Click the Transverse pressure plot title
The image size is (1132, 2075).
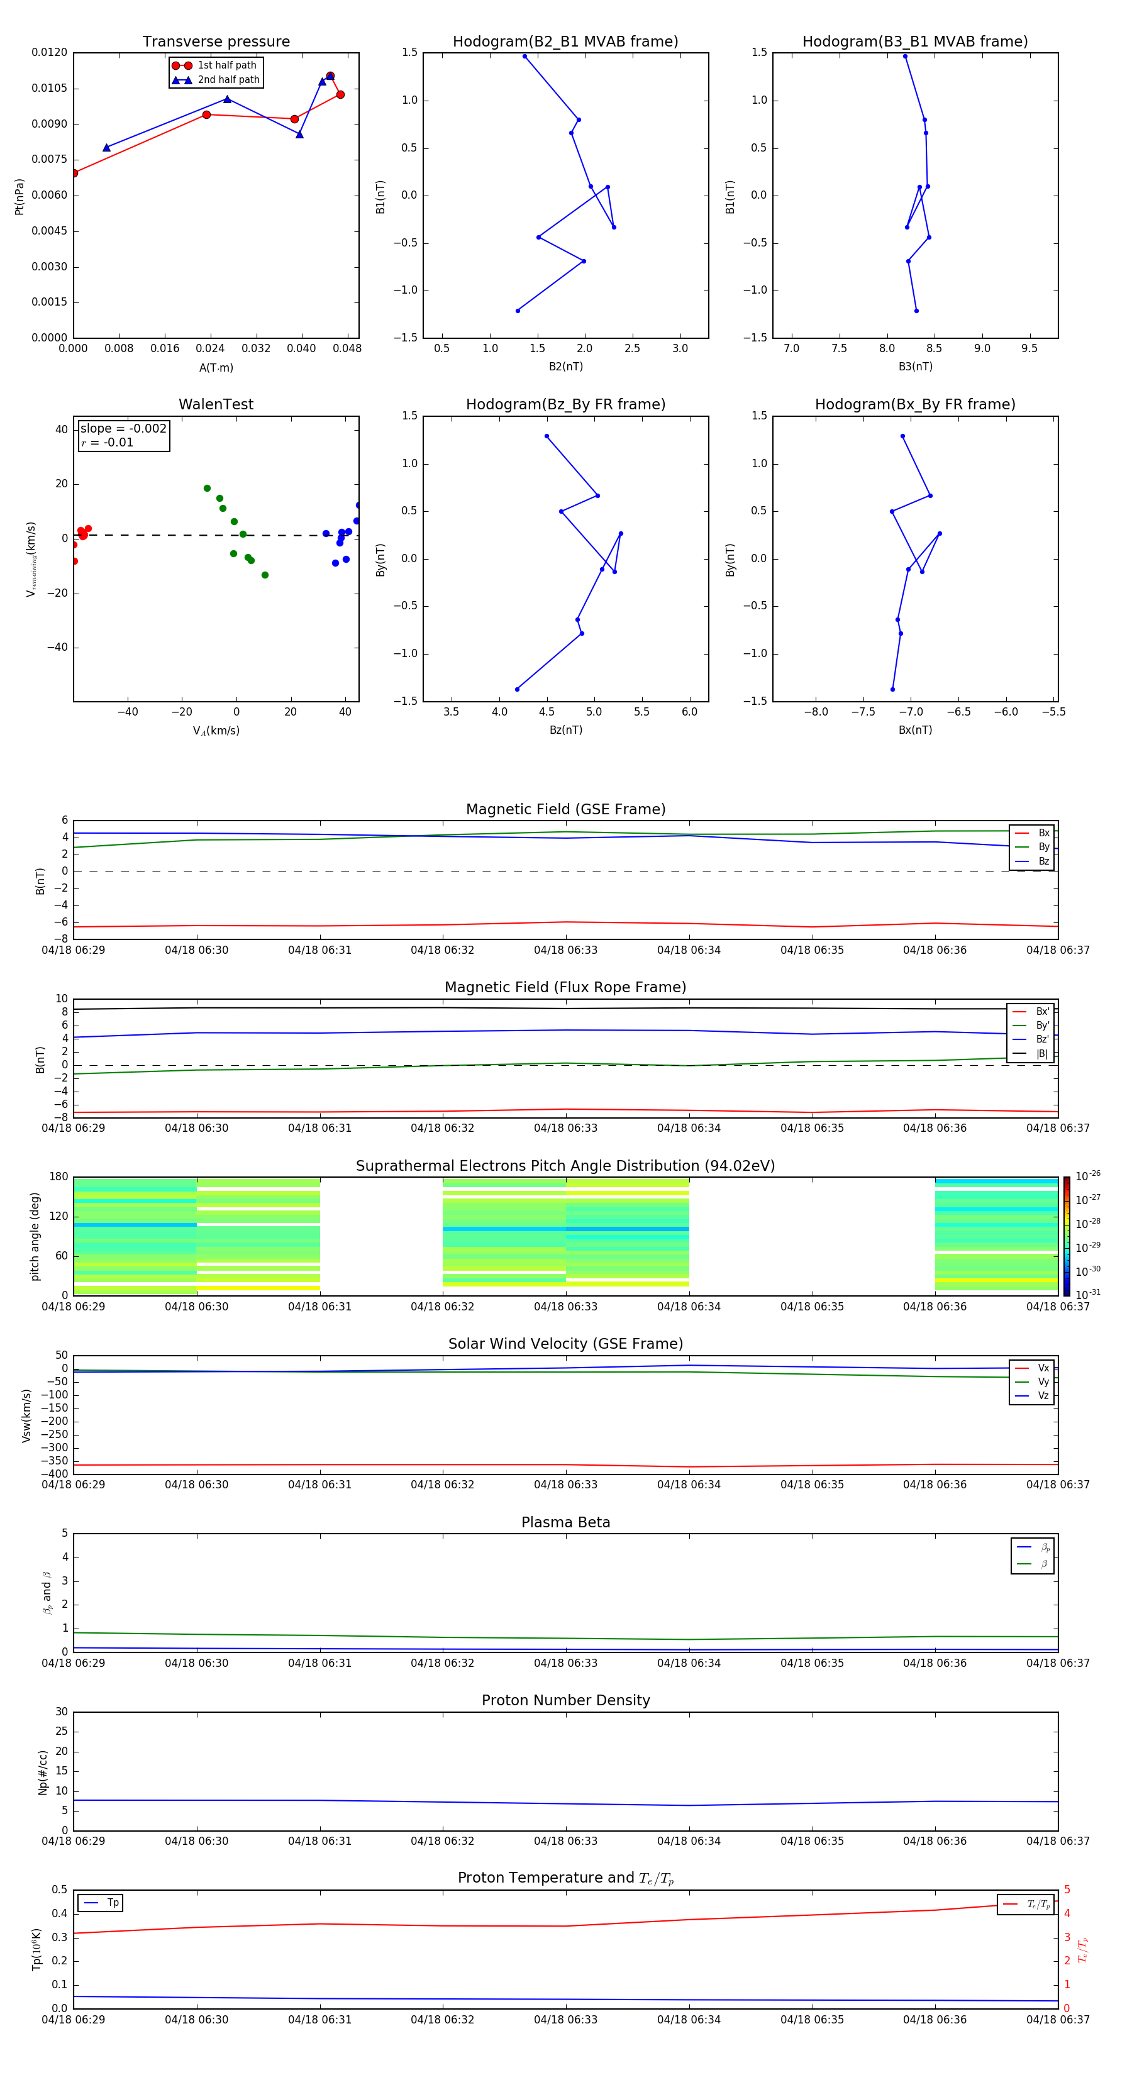[x=216, y=42]
